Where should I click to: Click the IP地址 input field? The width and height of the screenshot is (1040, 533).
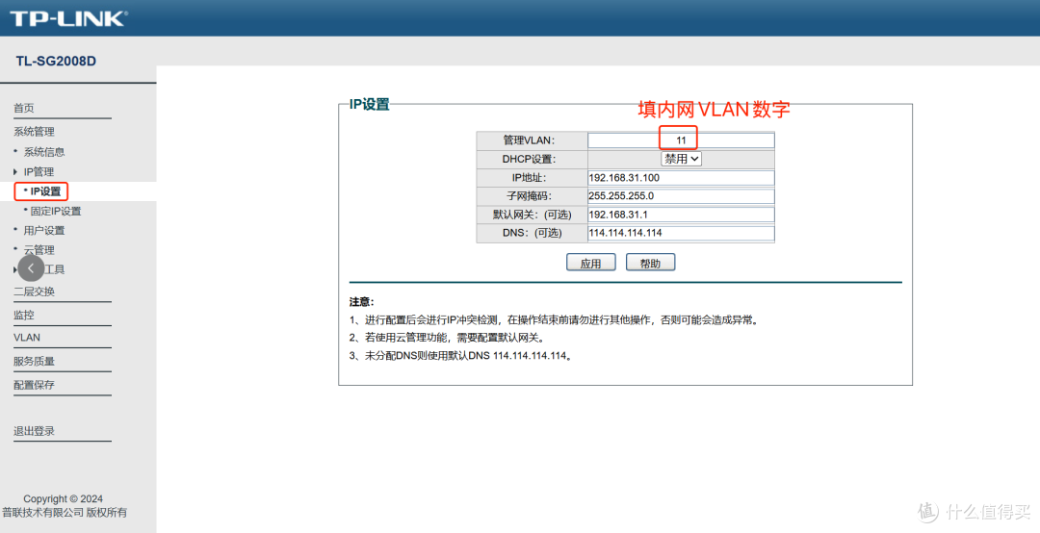coord(681,178)
